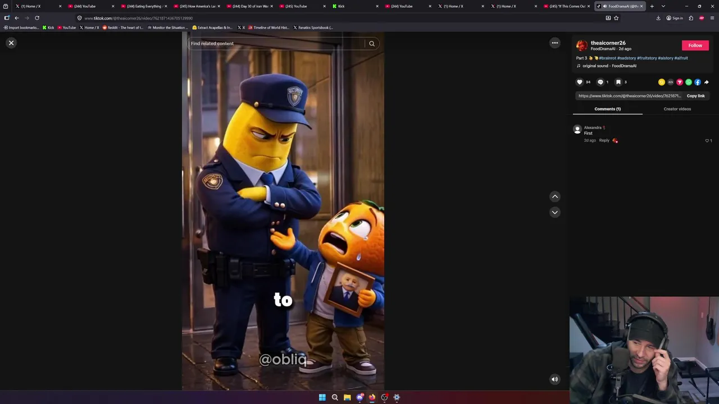Open a new browser tab

pos(652,6)
